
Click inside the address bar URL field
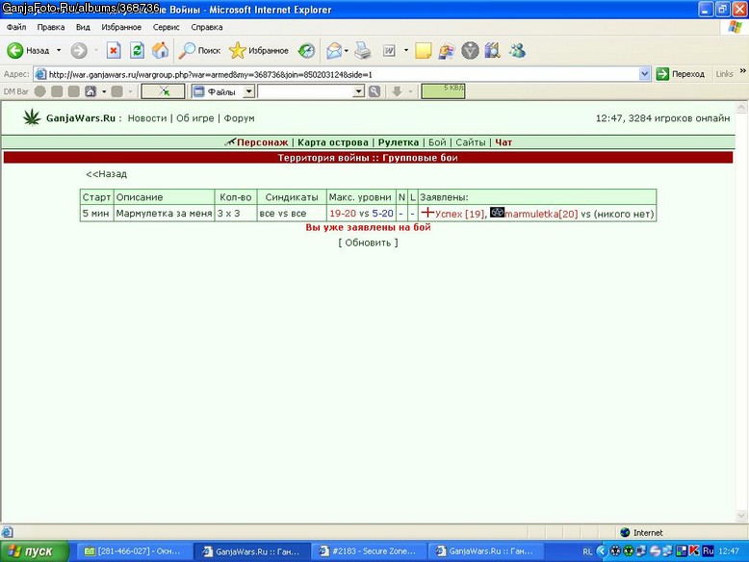point(343,74)
